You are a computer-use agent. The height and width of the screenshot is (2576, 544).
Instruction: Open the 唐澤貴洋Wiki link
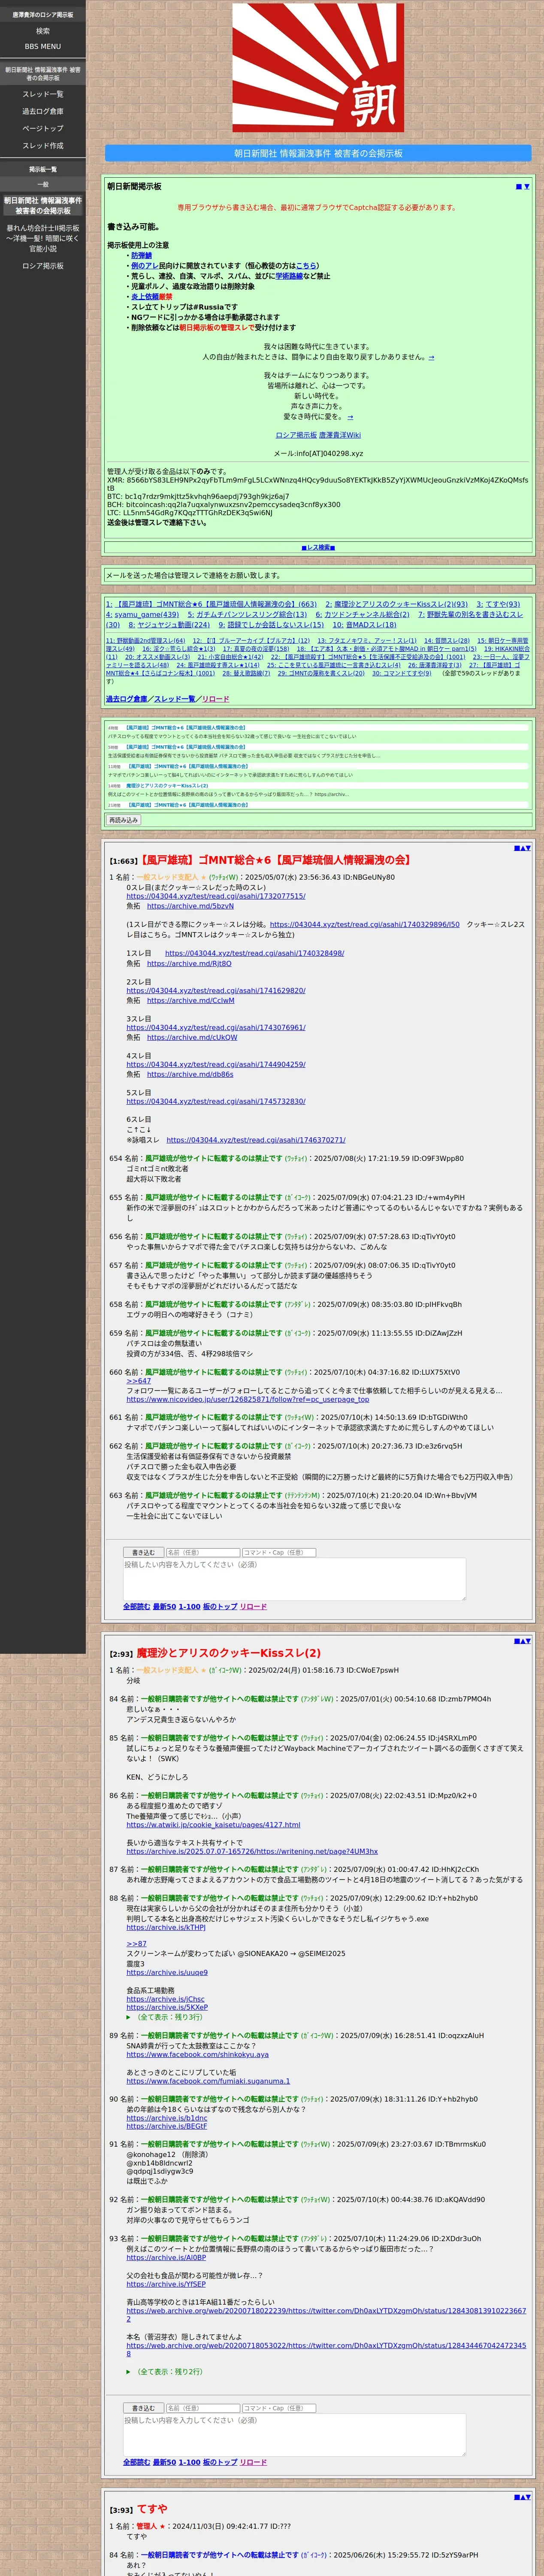click(340, 435)
